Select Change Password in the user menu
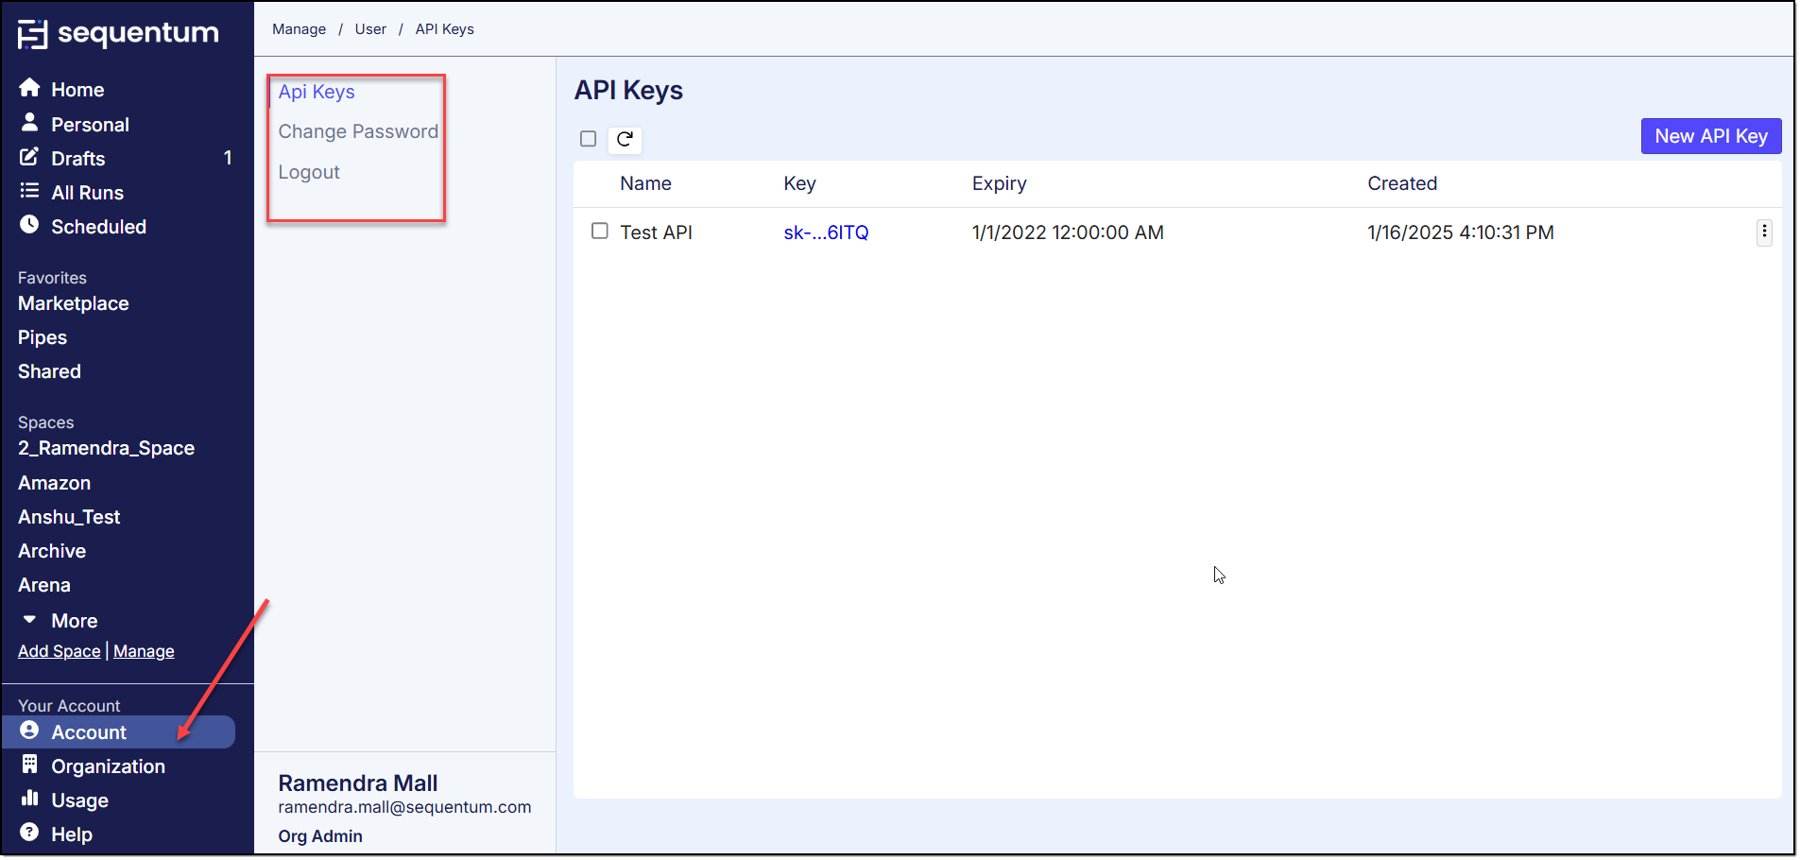 [x=358, y=131]
